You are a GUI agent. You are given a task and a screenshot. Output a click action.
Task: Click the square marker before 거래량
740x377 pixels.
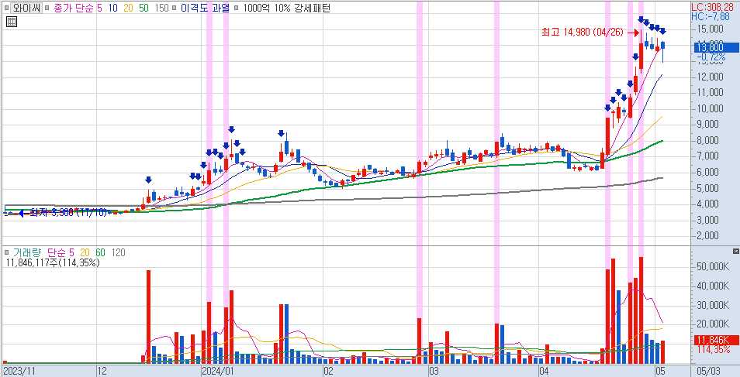point(7,253)
